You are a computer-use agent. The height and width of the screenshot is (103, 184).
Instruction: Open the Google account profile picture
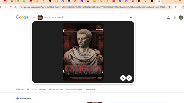[181, 17]
